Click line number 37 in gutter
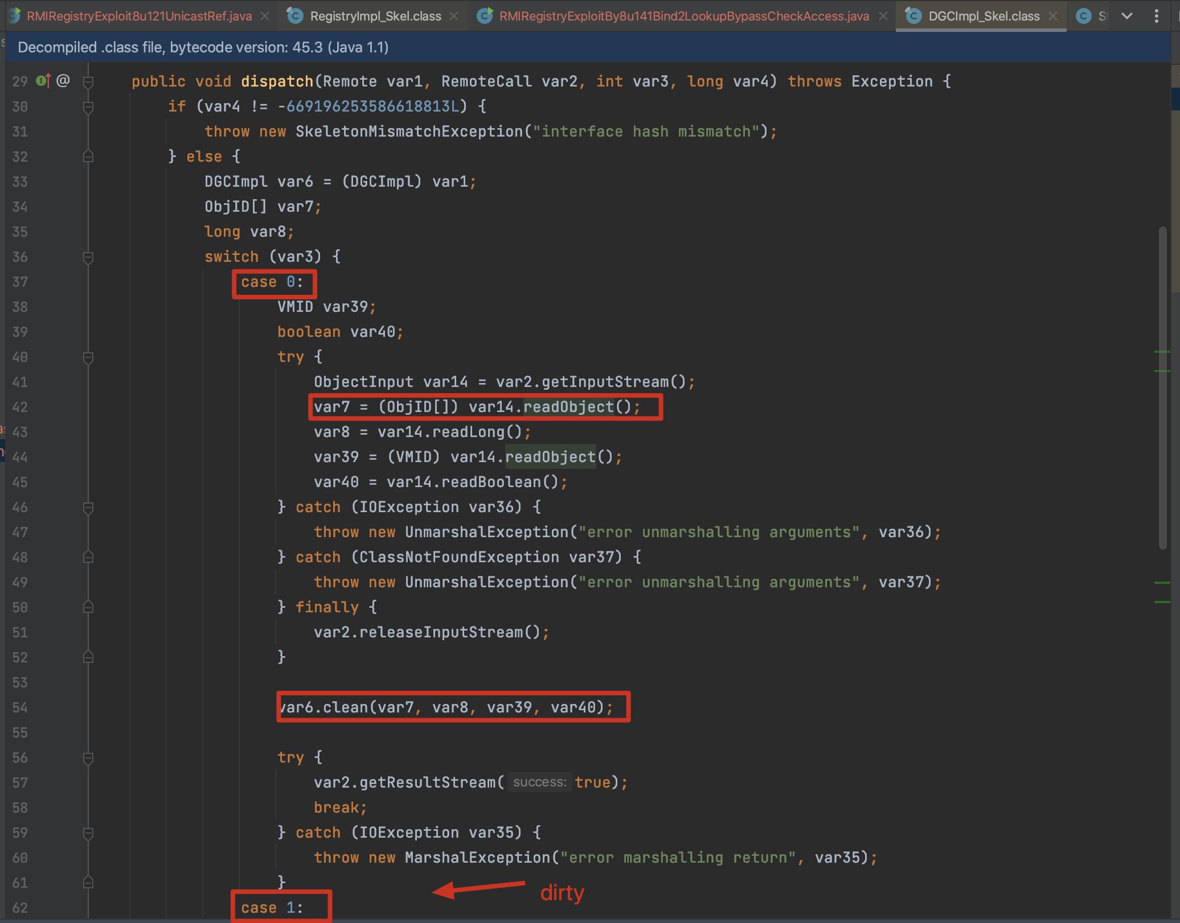The image size is (1180, 923). point(20,282)
